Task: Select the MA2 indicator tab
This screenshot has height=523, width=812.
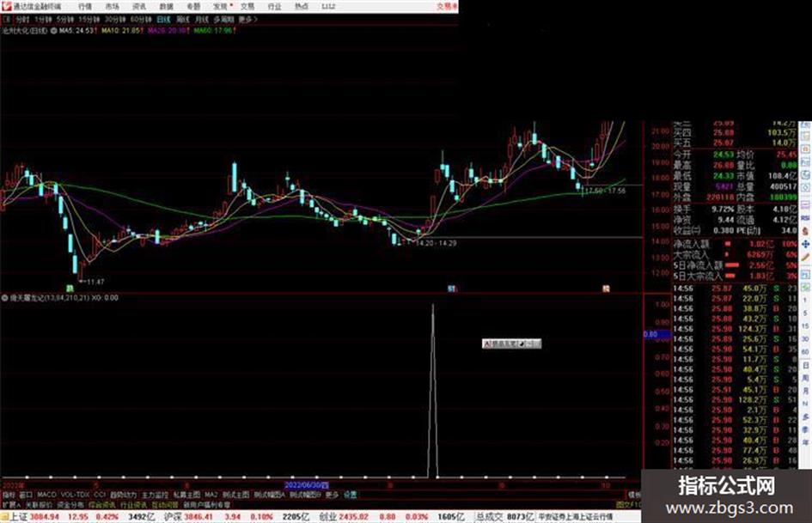Action: click(211, 495)
